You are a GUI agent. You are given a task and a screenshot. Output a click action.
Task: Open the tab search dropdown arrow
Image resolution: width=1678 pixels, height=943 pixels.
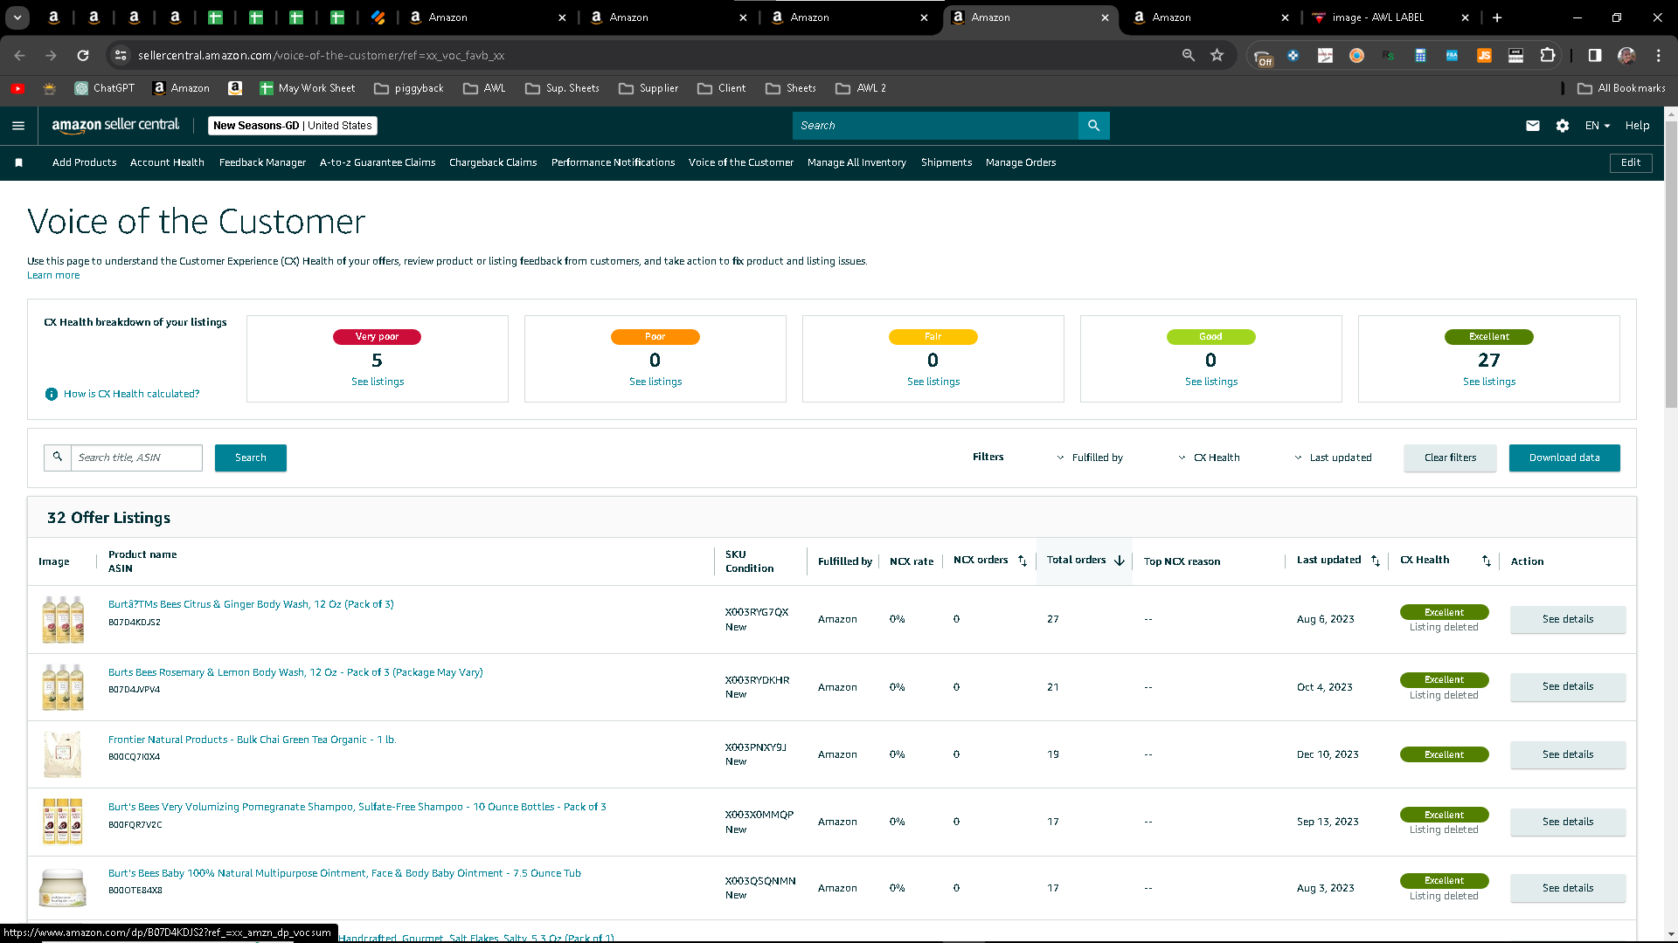point(17,17)
